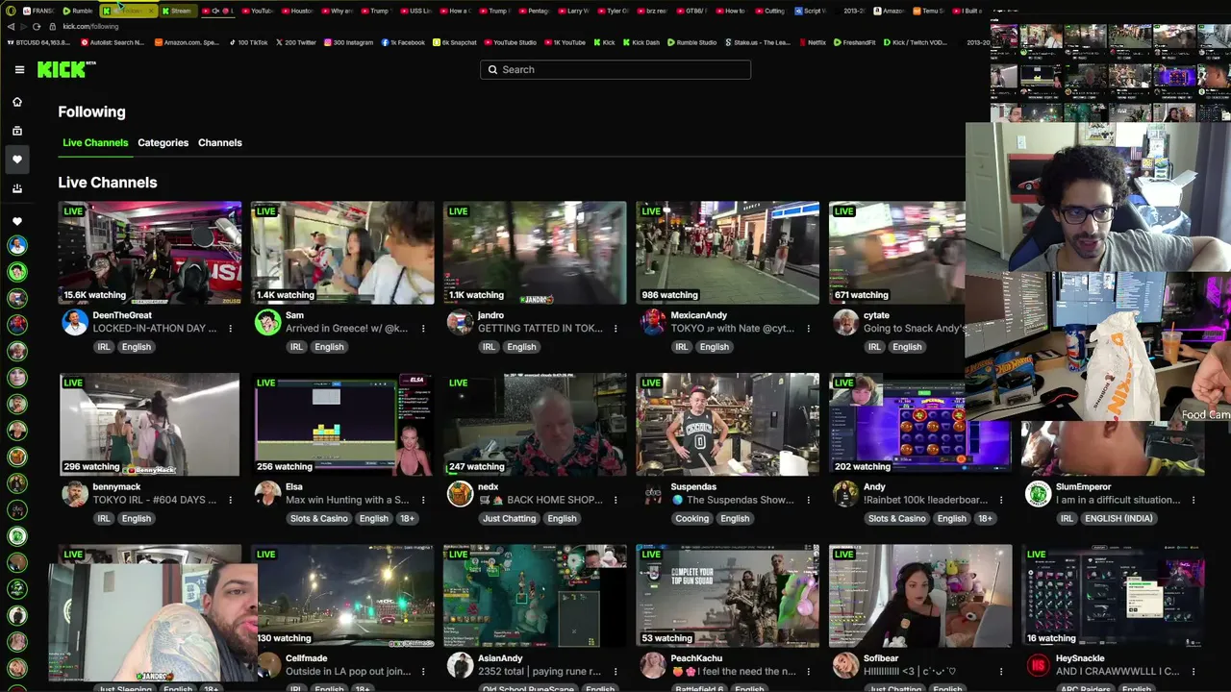
Task: Click the browser back arrow
Action: coord(11,27)
